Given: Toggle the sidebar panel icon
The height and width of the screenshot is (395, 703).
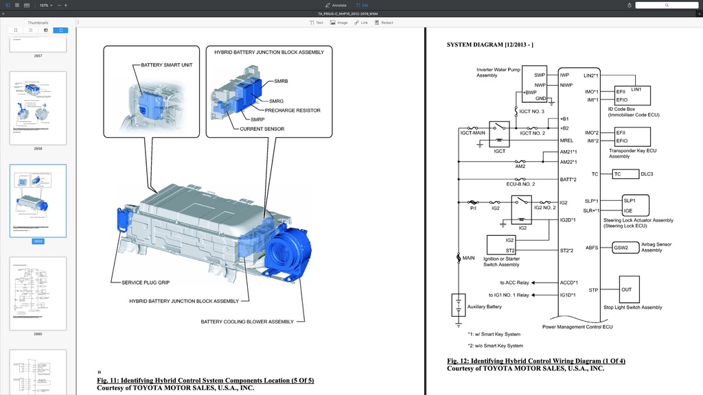Looking at the screenshot, I should (x=8, y=5).
